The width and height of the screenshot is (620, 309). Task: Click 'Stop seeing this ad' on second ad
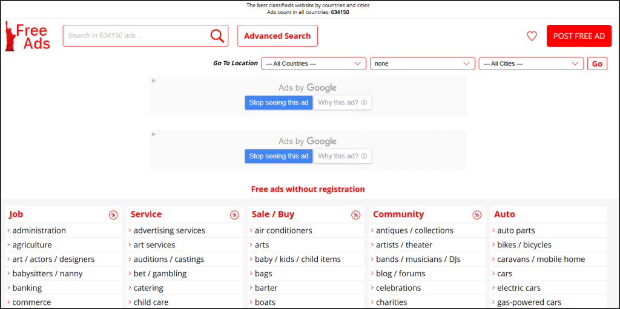click(x=279, y=156)
